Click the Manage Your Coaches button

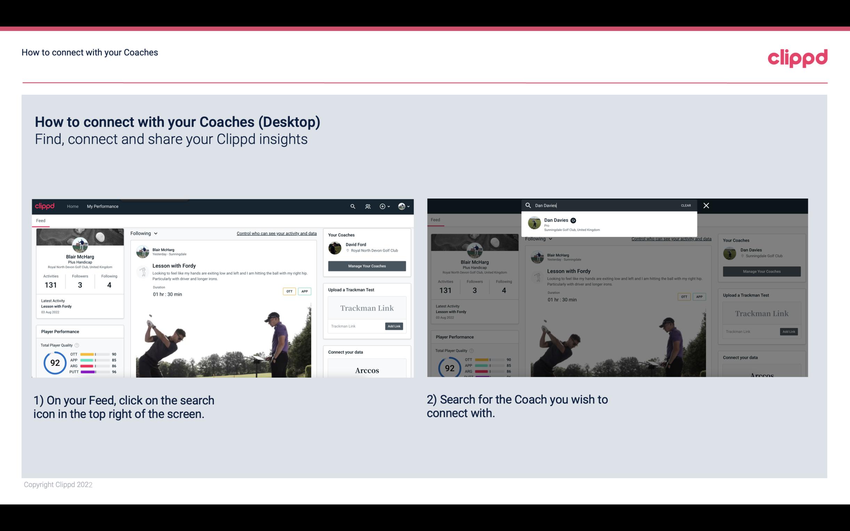coord(367,266)
